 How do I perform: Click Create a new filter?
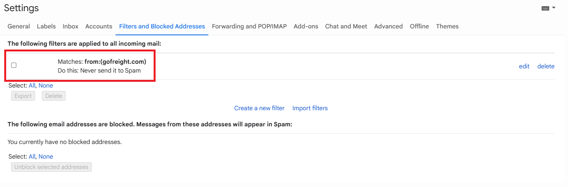click(x=259, y=108)
